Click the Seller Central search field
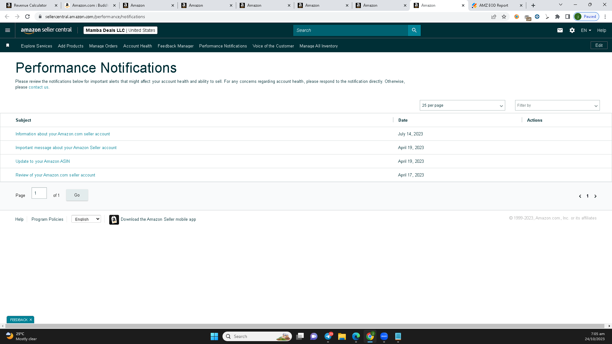 tap(351, 30)
